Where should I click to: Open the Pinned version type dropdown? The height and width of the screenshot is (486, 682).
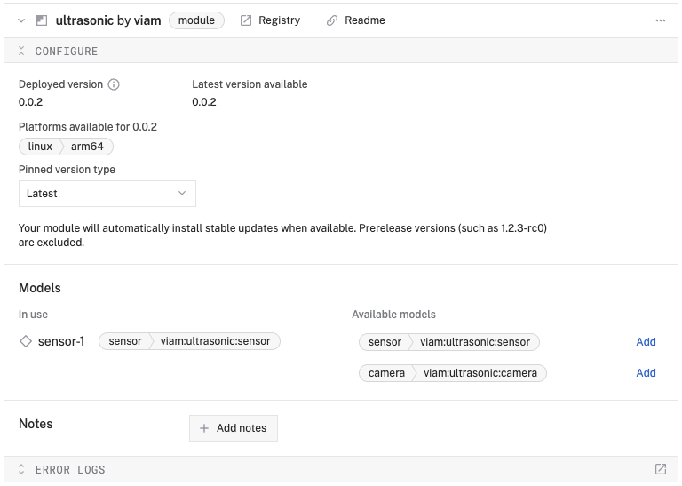point(107,194)
